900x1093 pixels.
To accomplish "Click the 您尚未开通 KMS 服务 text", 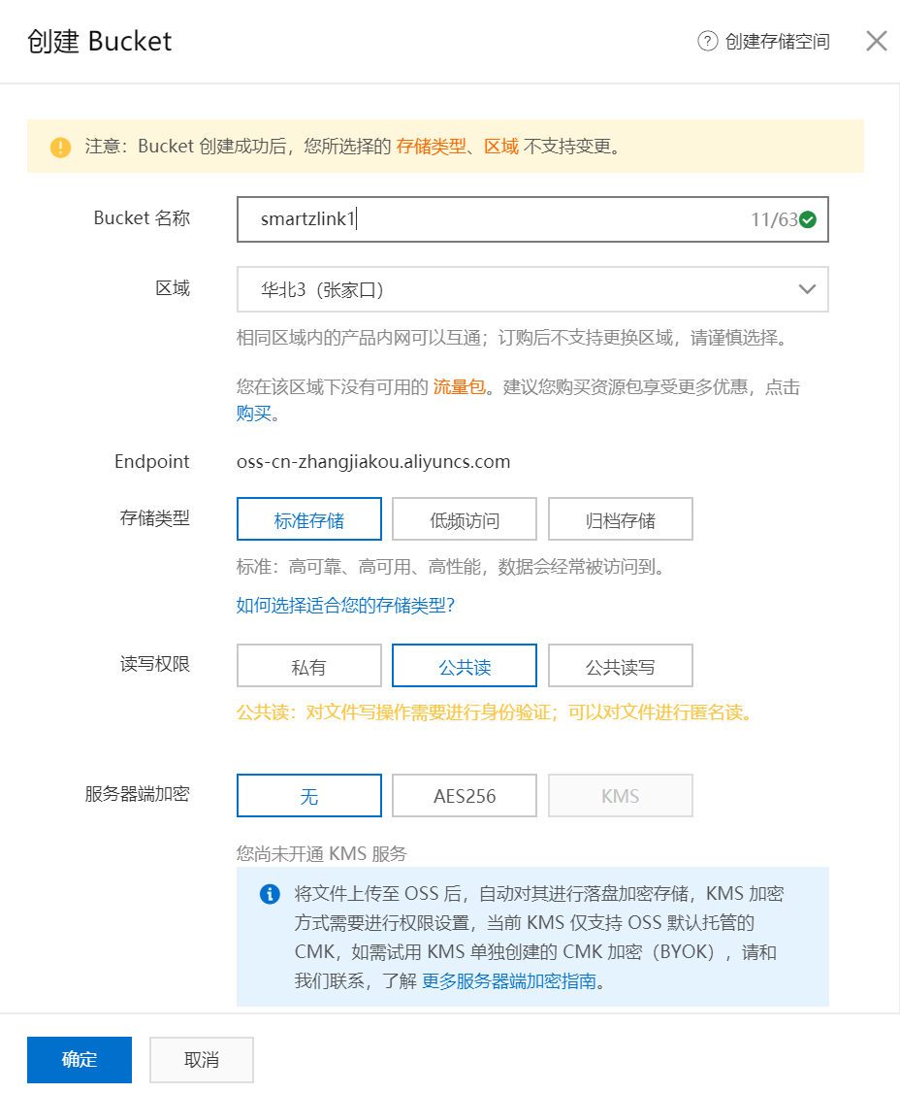I will 322,853.
